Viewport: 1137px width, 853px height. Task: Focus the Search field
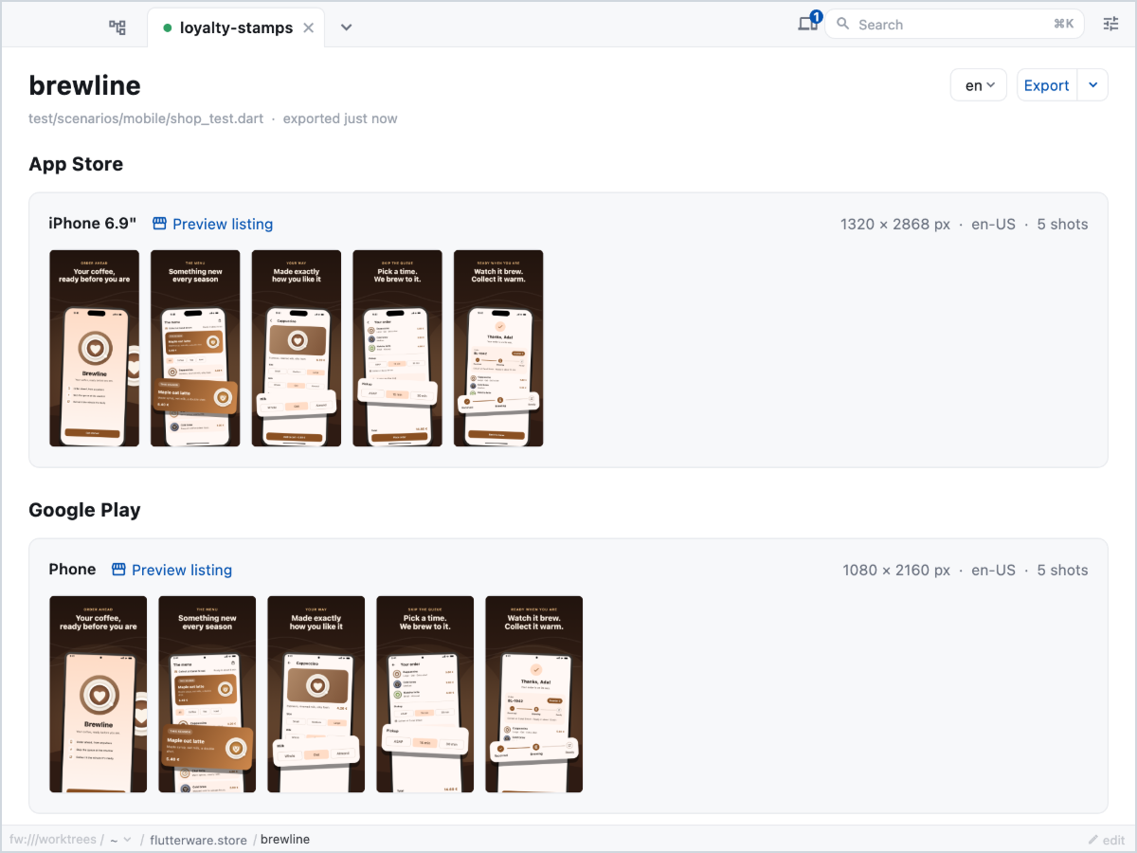click(955, 25)
